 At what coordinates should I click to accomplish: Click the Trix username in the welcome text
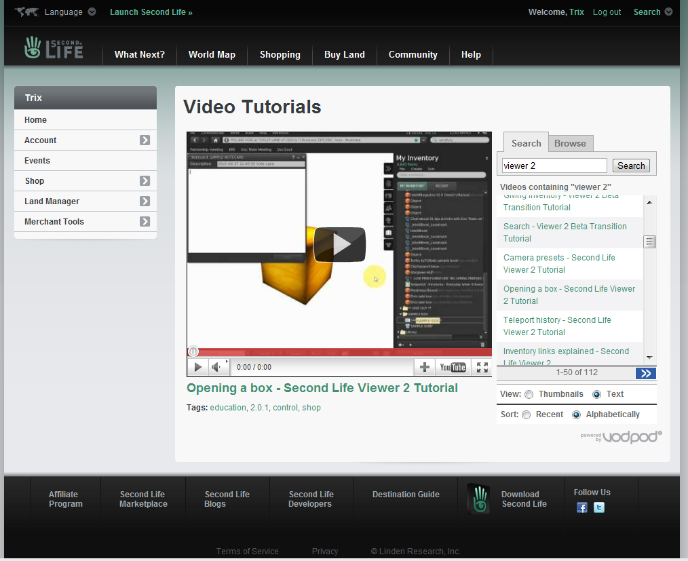click(x=577, y=12)
